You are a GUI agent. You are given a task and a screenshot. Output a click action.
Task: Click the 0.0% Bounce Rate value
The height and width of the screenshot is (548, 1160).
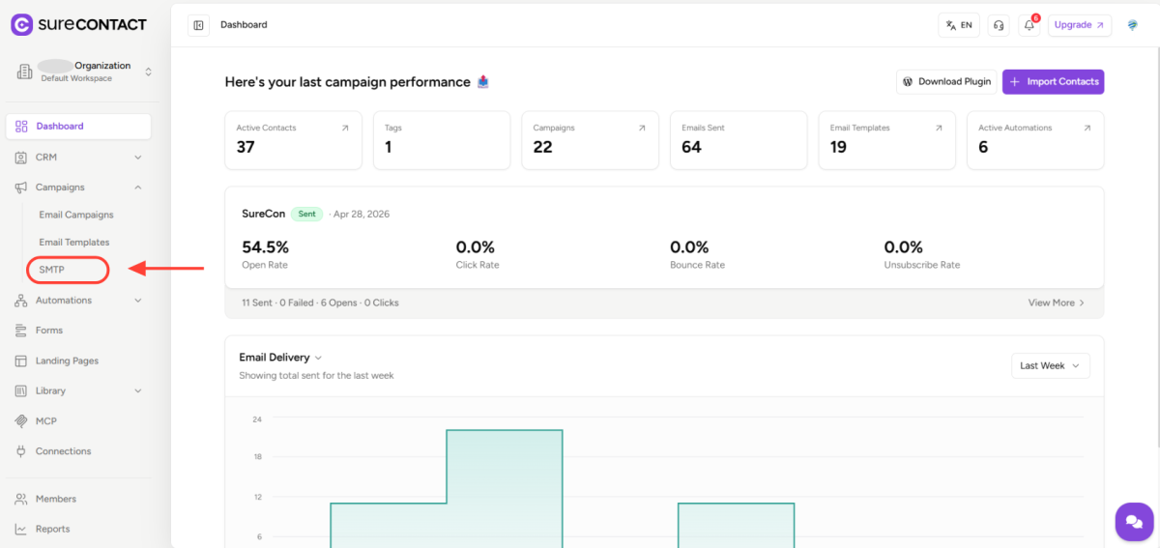point(689,247)
